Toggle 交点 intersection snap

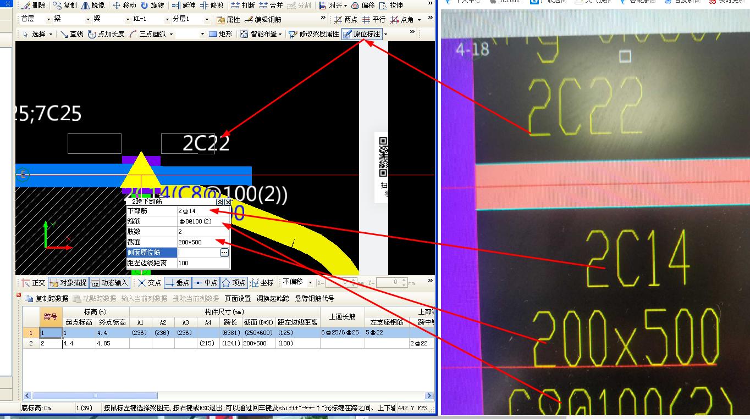(x=149, y=283)
